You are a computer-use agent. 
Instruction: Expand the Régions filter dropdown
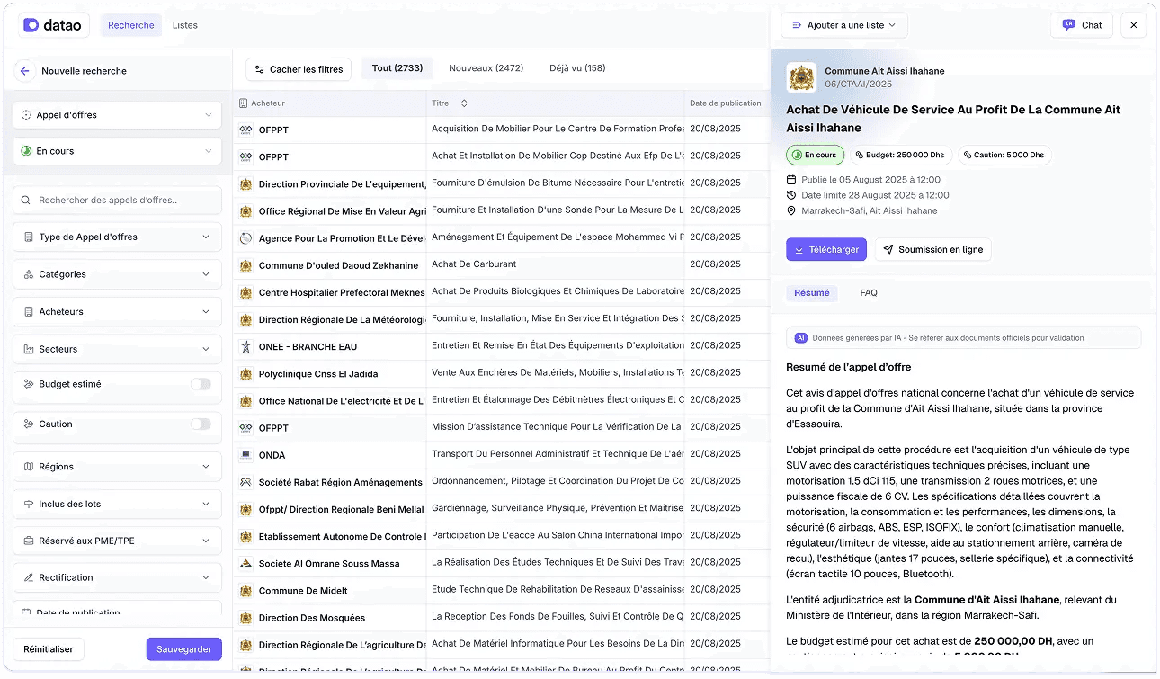pyautogui.click(x=117, y=467)
